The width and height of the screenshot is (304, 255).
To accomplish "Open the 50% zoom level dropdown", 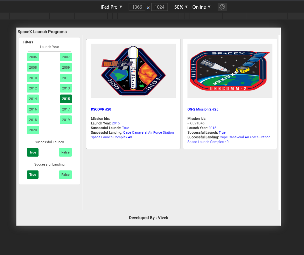I will tap(180, 7).
